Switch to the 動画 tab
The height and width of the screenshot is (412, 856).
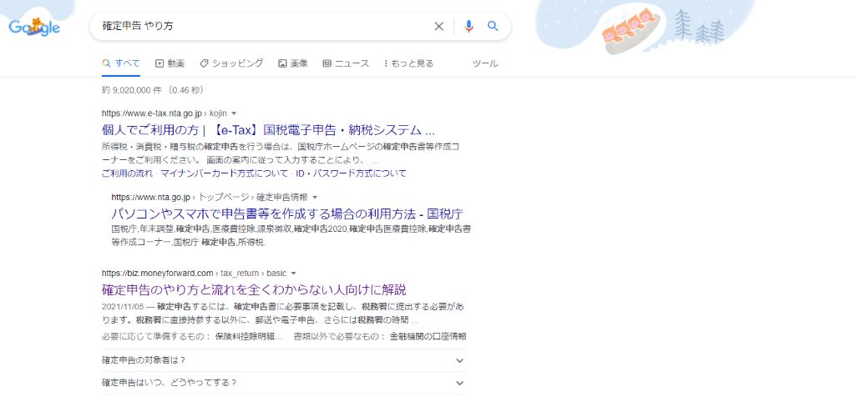(x=170, y=63)
